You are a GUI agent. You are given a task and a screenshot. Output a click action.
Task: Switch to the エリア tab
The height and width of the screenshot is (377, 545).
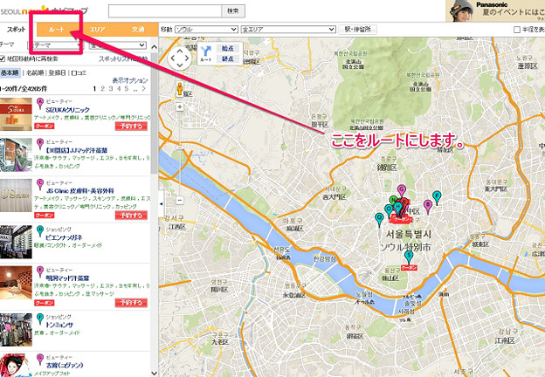pyautogui.click(x=97, y=30)
